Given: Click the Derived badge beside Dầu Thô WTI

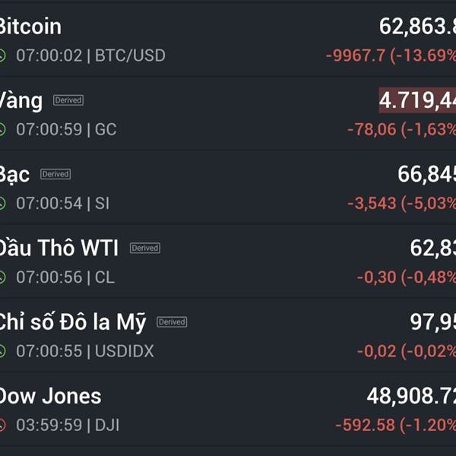Looking at the screenshot, I should [145, 248].
